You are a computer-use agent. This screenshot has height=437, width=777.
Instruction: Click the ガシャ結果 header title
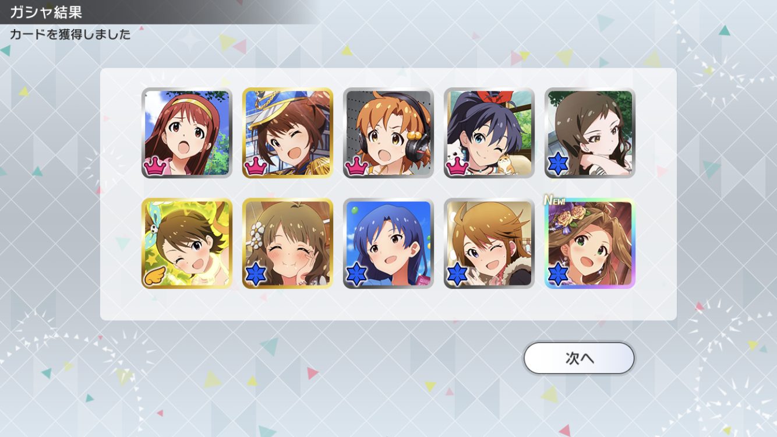[x=45, y=12]
